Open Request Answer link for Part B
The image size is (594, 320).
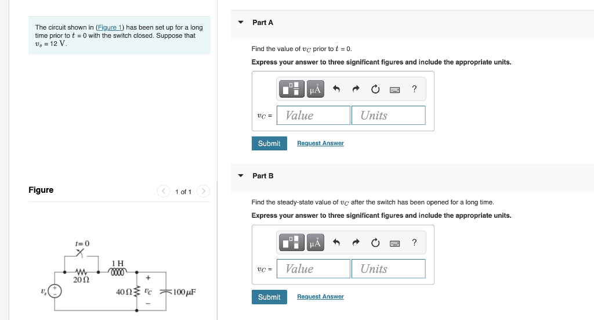click(320, 297)
